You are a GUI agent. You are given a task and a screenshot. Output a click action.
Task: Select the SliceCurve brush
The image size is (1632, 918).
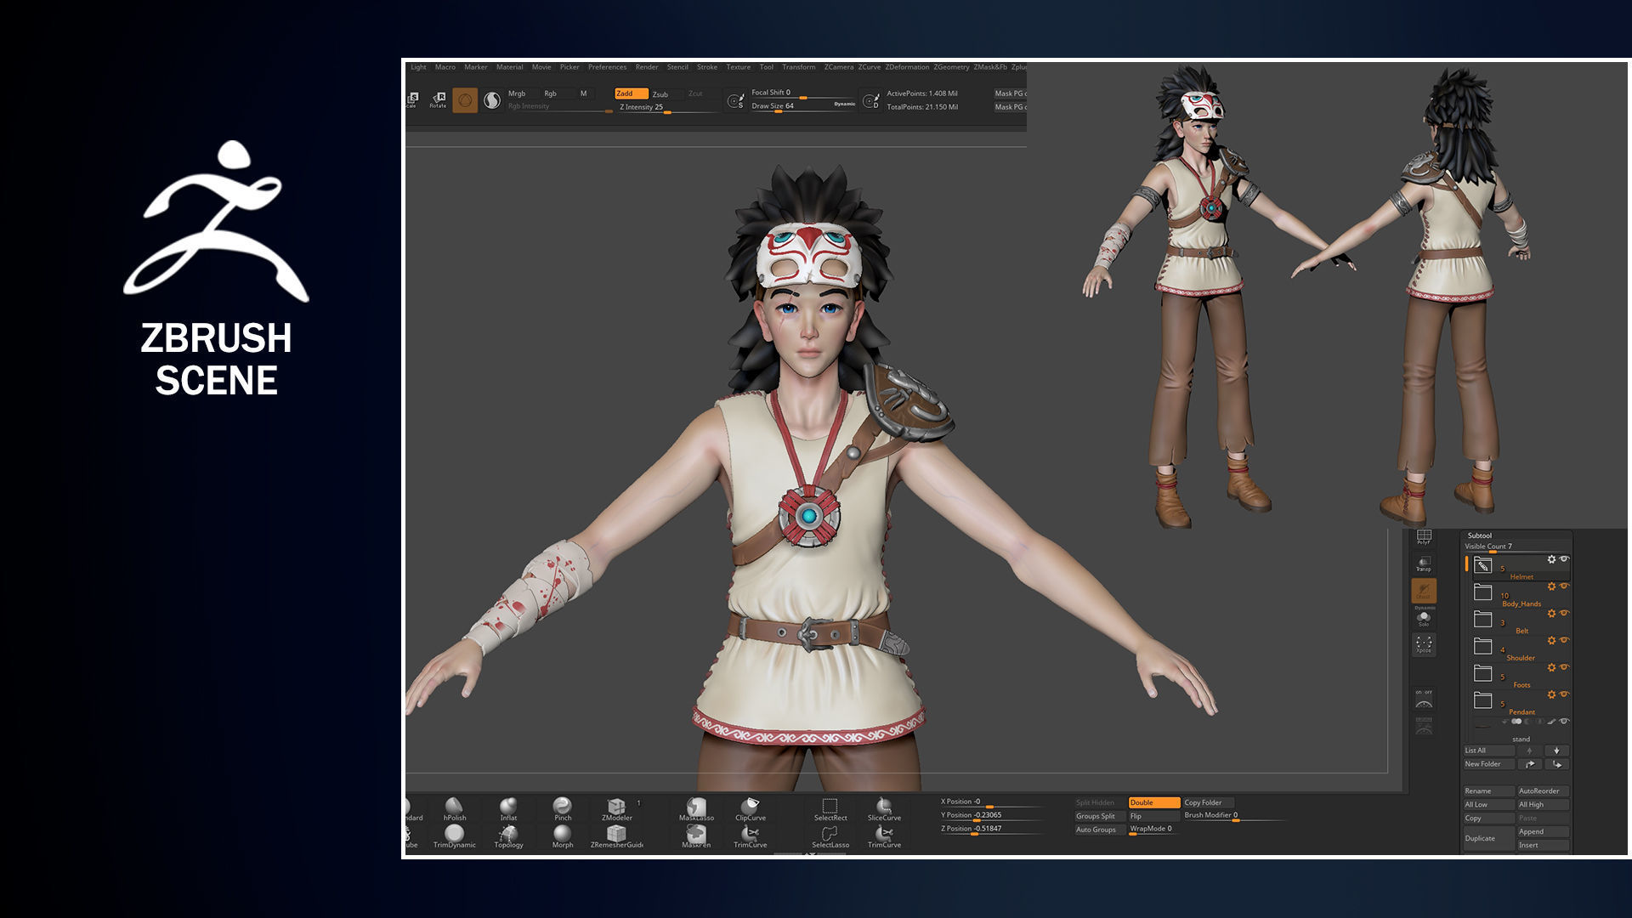pos(884,808)
